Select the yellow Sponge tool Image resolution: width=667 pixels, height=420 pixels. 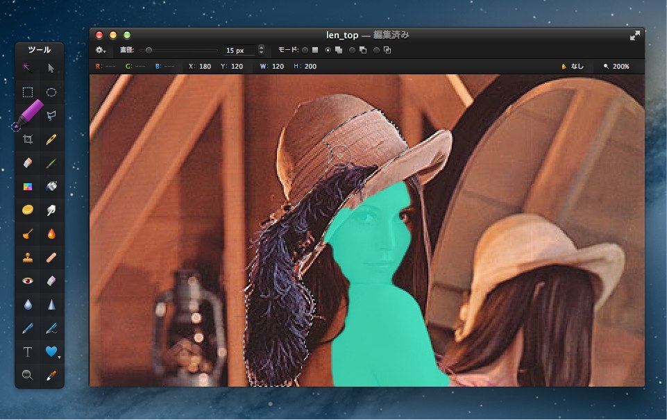[28, 210]
